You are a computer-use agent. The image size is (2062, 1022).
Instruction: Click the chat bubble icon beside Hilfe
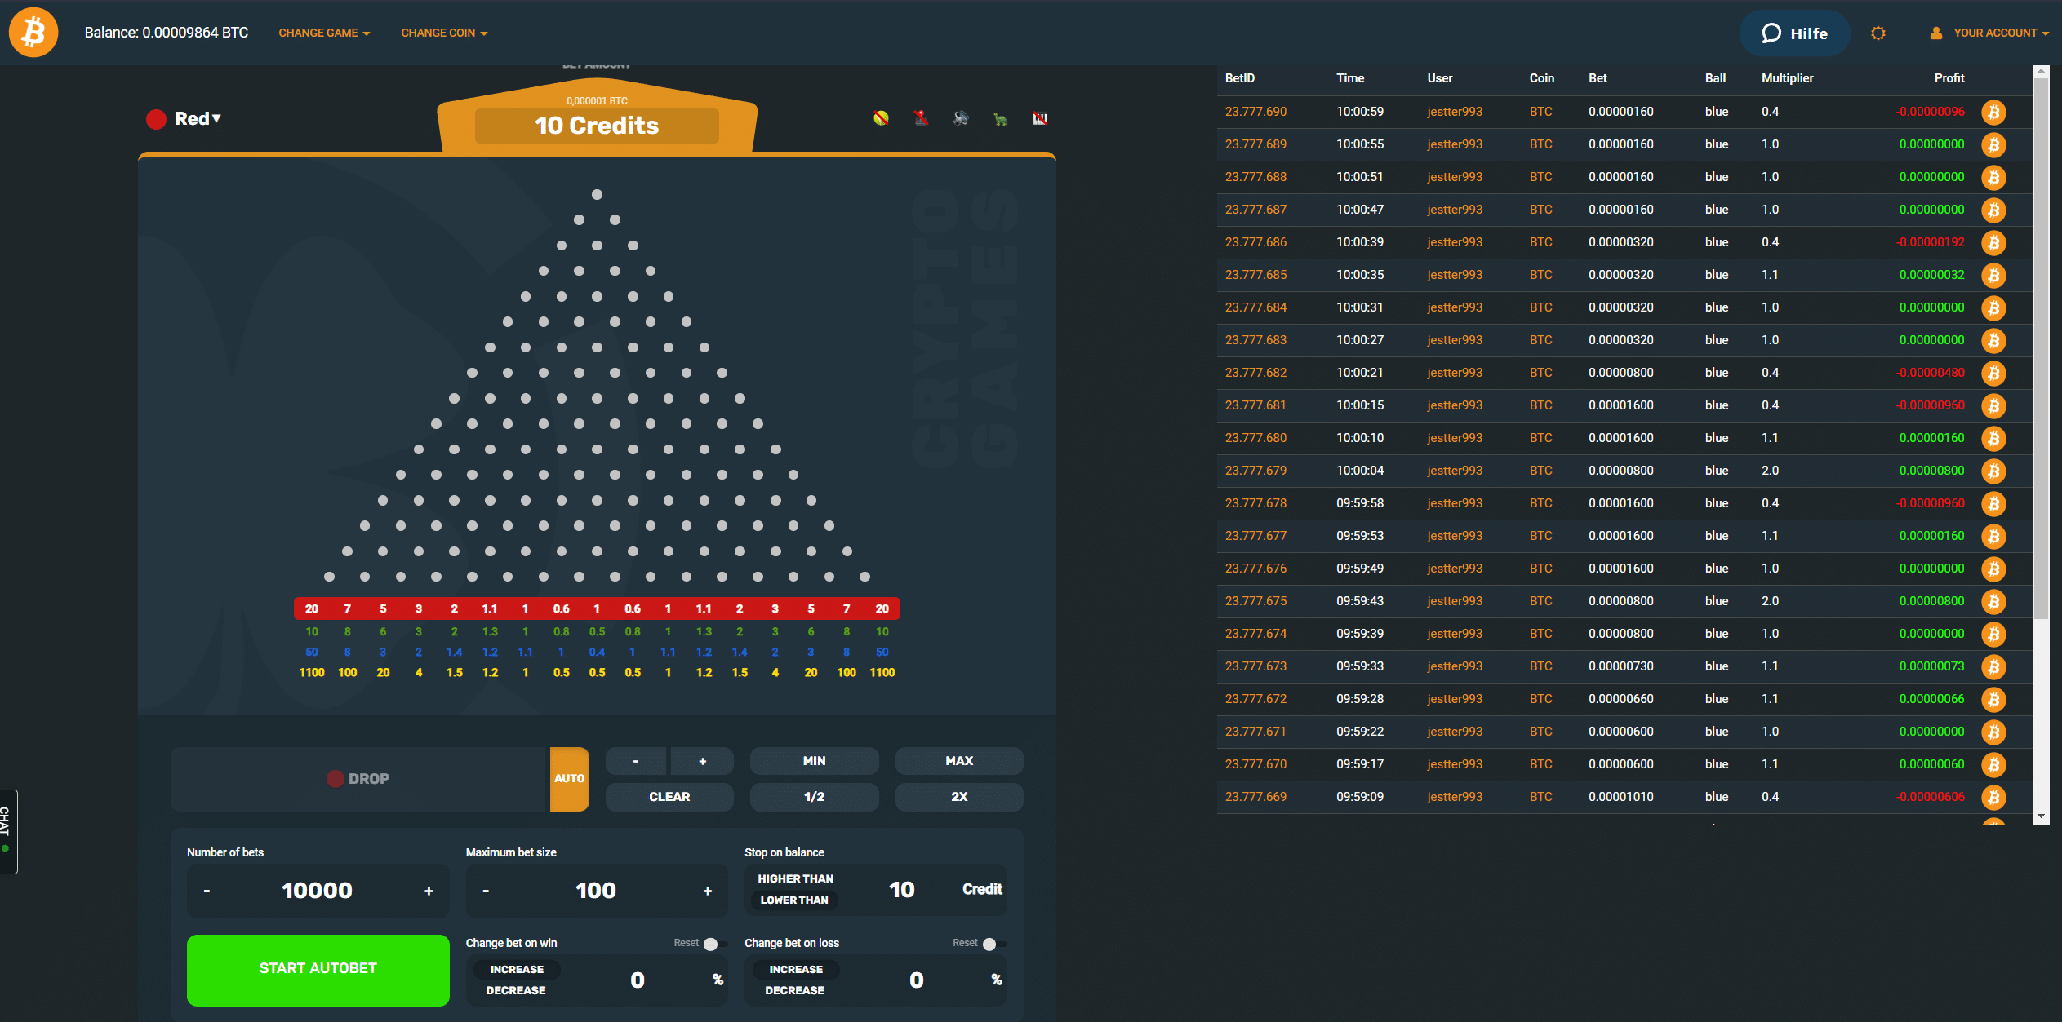click(x=1771, y=33)
